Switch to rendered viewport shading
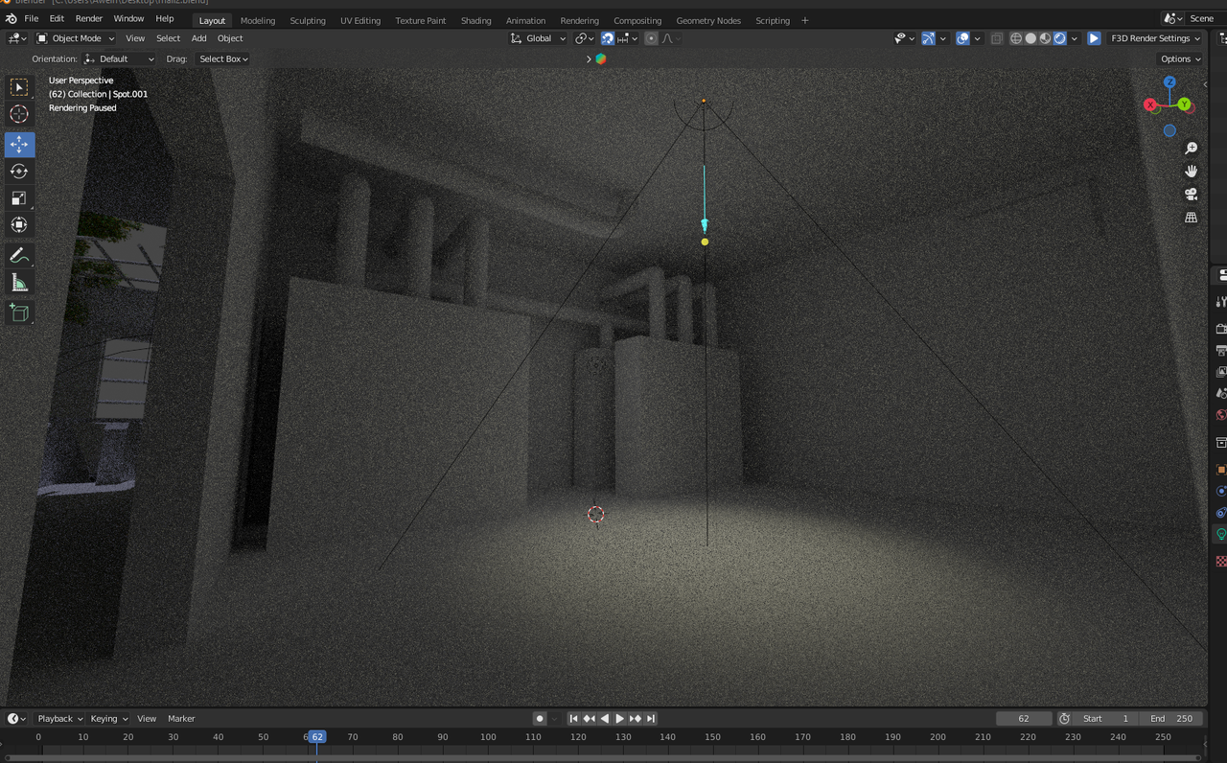Viewport: 1227px width, 763px height. pos(1059,38)
